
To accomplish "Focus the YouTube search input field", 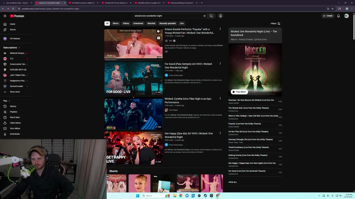I will [x=167, y=16].
